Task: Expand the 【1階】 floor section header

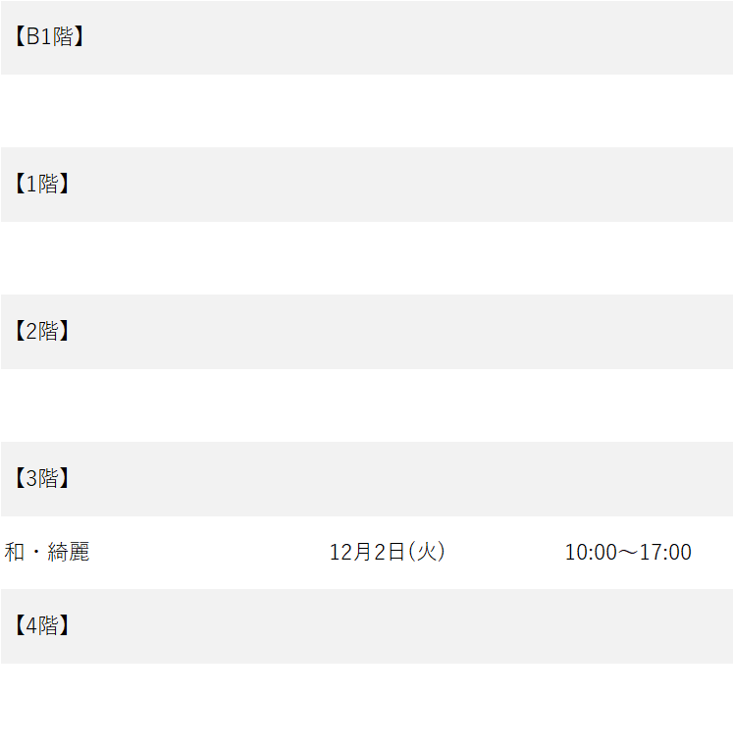Action: click(366, 185)
